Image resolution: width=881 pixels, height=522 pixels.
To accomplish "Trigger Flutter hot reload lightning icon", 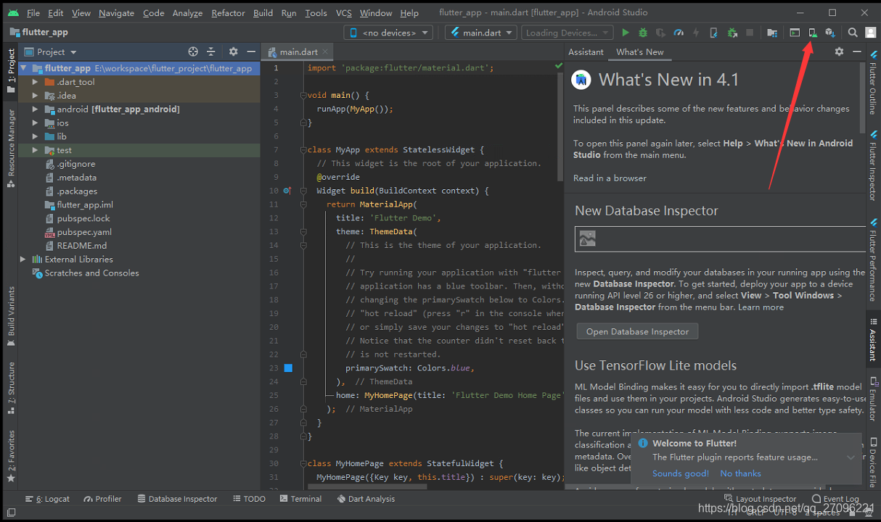I will point(696,33).
